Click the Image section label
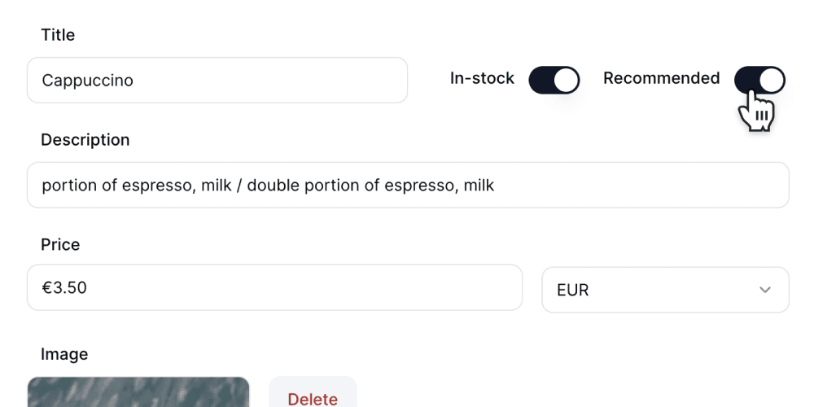The image size is (814, 407). (64, 354)
